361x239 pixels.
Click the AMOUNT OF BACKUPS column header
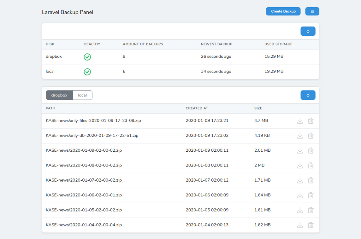tap(143, 44)
